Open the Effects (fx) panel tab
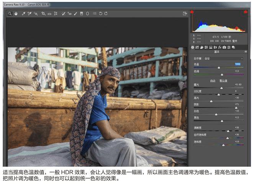The width and height of the screenshot is (254, 187). click(220, 47)
